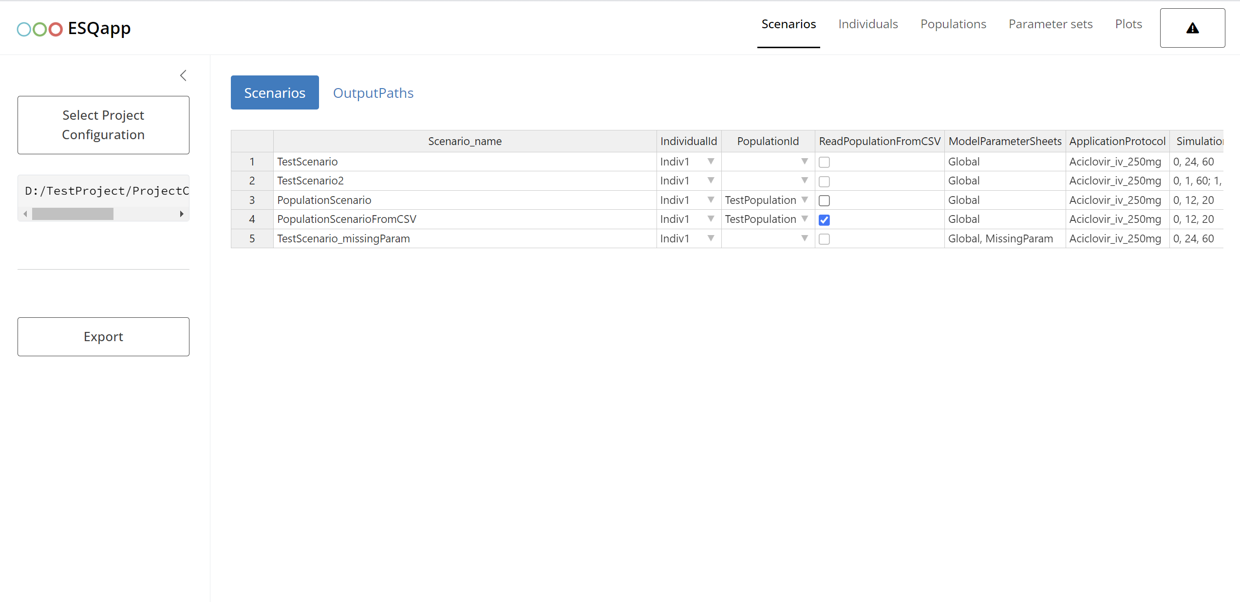Viewport: 1240px width, 602px height.
Task: Click the collapse sidebar chevron icon
Action: tap(183, 74)
